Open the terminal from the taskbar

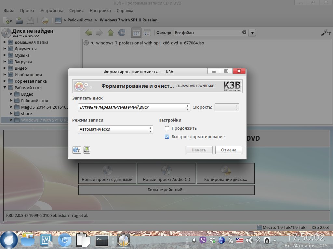(x=101, y=241)
